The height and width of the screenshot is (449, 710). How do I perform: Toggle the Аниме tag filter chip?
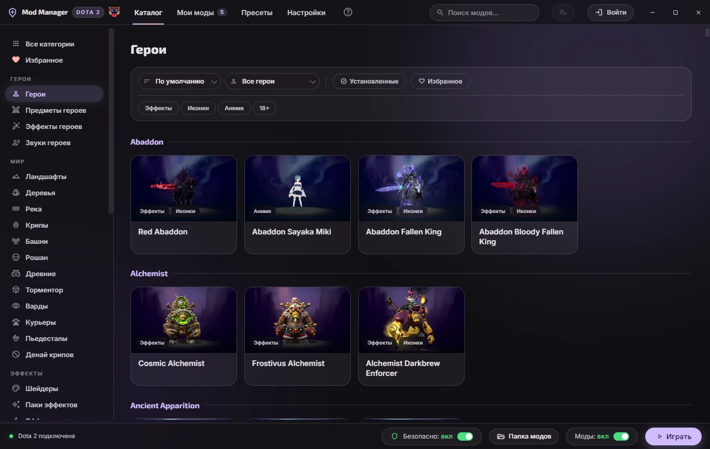tap(234, 108)
